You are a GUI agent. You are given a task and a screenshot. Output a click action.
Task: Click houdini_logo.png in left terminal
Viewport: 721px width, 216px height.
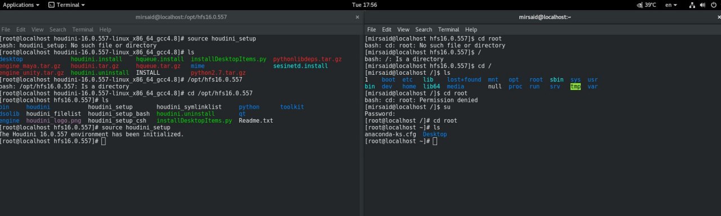click(x=54, y=120)
